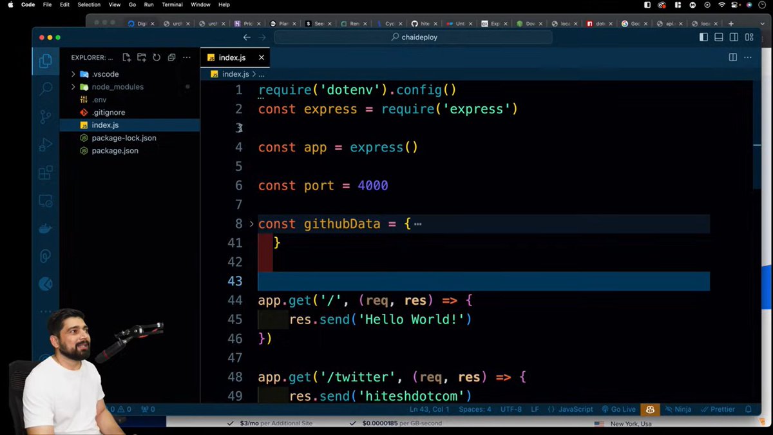Open the Search panel in the activity bar
773x435 pixels.
45,88
